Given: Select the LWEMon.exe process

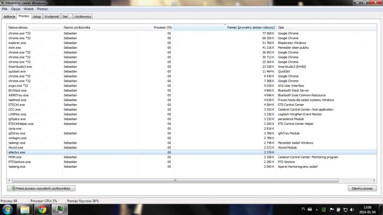Looking at the screenshot, I should click(x=191, y=114).
